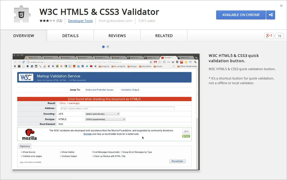Open the design bookmarks folder
Viewport: 287px width, 180px height.
(132, 66)
